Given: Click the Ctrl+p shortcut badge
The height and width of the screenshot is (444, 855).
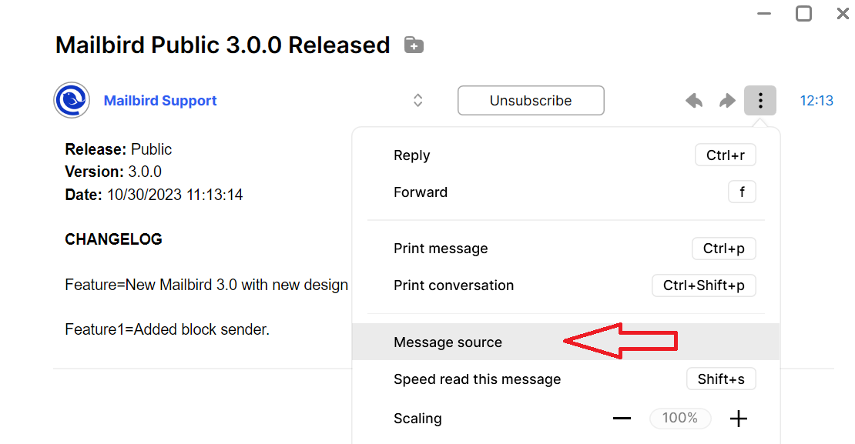Looking at the screenshot, I should pos(723,249).
